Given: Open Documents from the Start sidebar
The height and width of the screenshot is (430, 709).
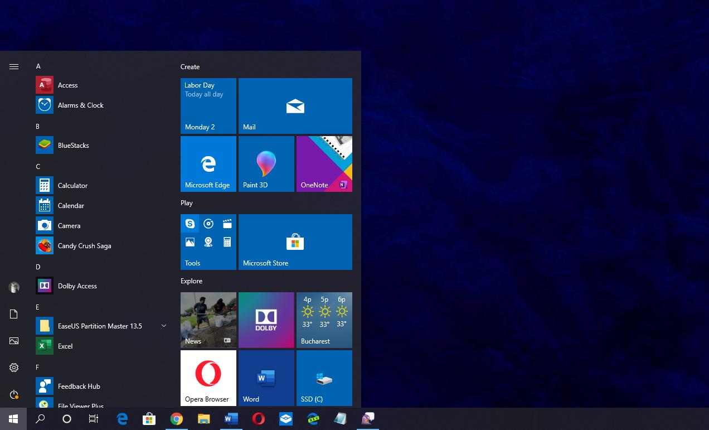Looking at the screenshot, I should [14, 314].
